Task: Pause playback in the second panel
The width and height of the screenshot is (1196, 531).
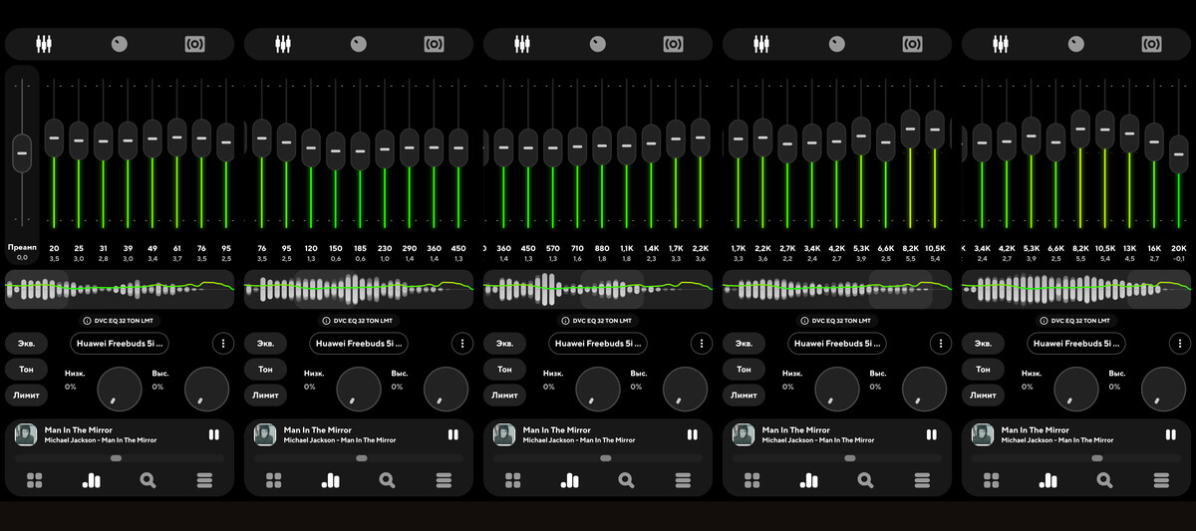Action: [452, 434]
